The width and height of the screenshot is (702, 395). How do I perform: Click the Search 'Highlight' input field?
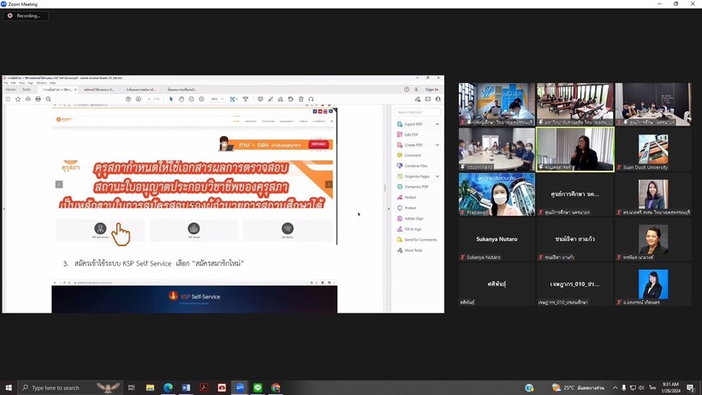coord(417,112)
